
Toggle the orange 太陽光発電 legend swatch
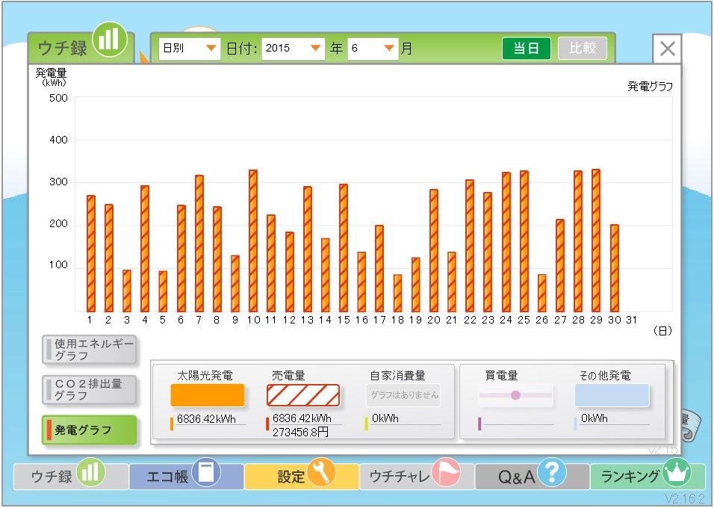click(x=208, y=395)
